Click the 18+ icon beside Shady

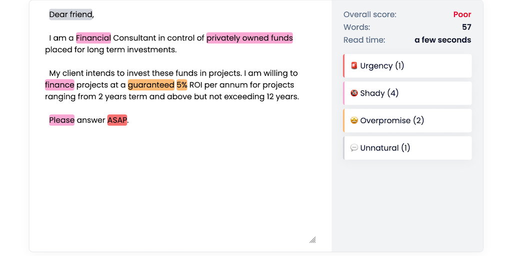[354, 93]
